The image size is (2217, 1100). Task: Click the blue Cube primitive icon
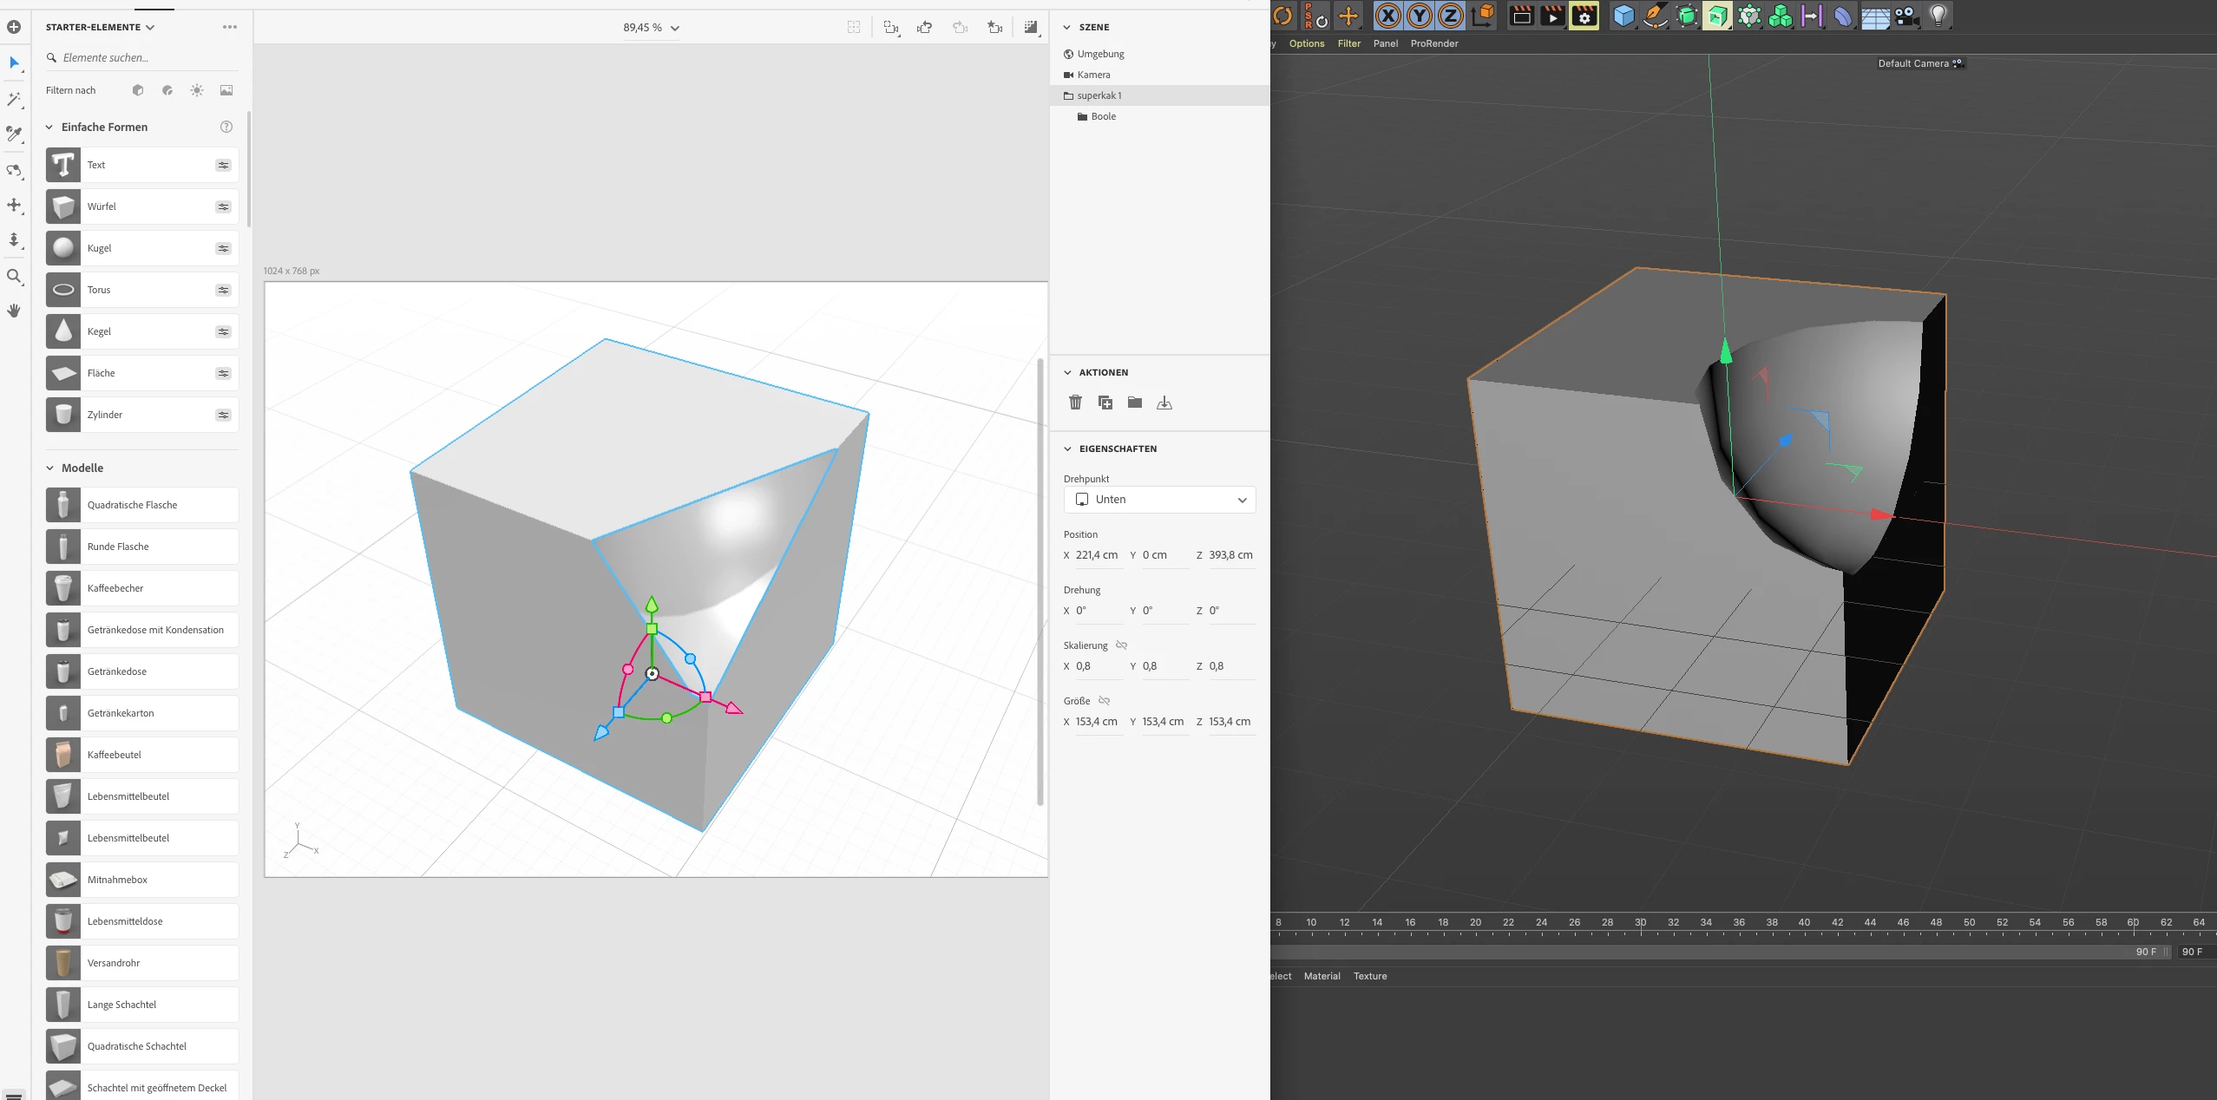[1623, 16]
